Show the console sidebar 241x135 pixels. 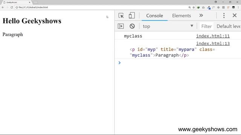[x=121, y=26]
